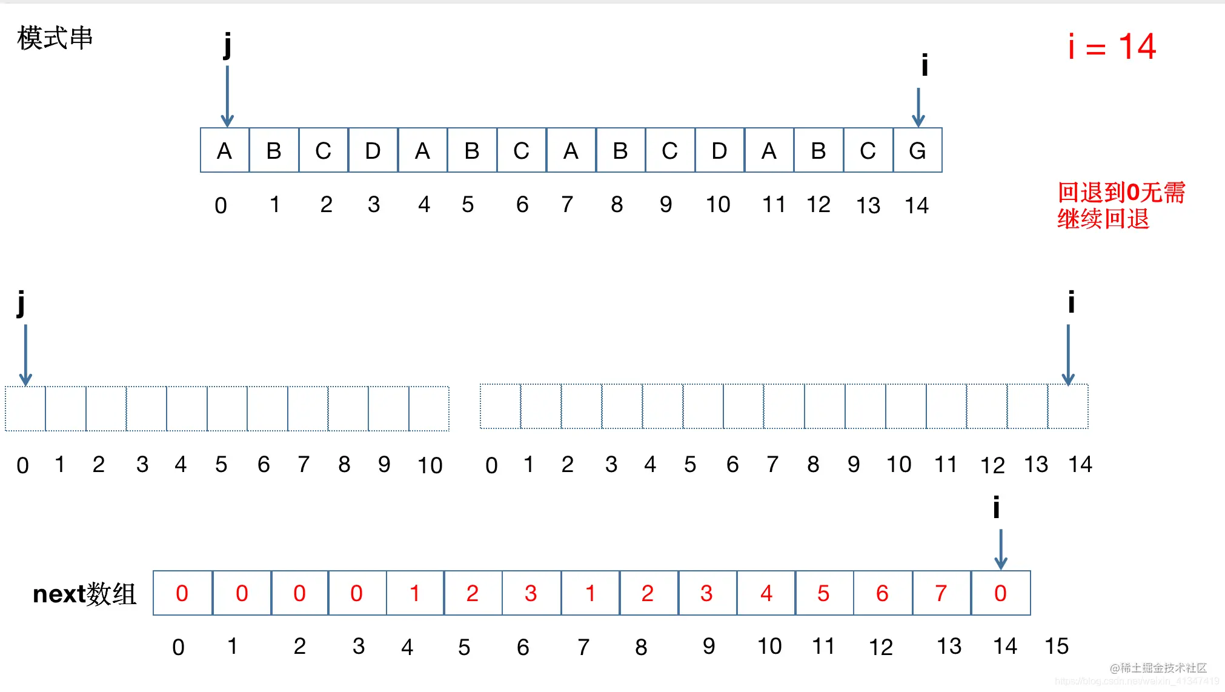
Task: Click the j arrow above the pattern string
Action: 227,96
